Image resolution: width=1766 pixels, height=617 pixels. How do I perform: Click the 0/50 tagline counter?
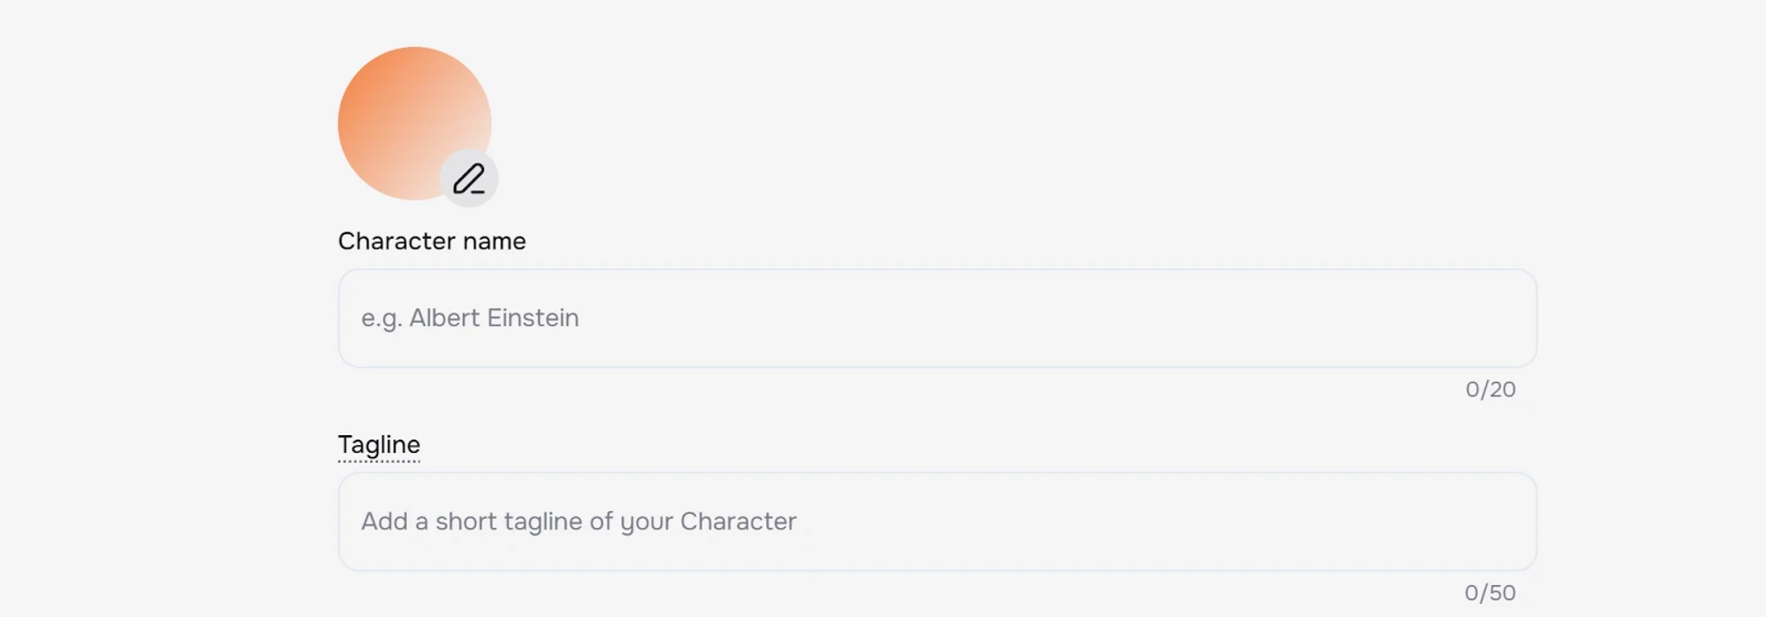click(1490, 592)
